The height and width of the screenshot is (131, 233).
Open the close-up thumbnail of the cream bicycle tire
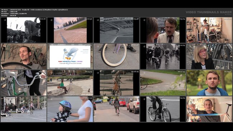[x=116, y=56]
